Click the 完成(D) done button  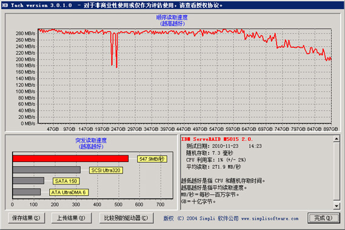click(323, 218)
